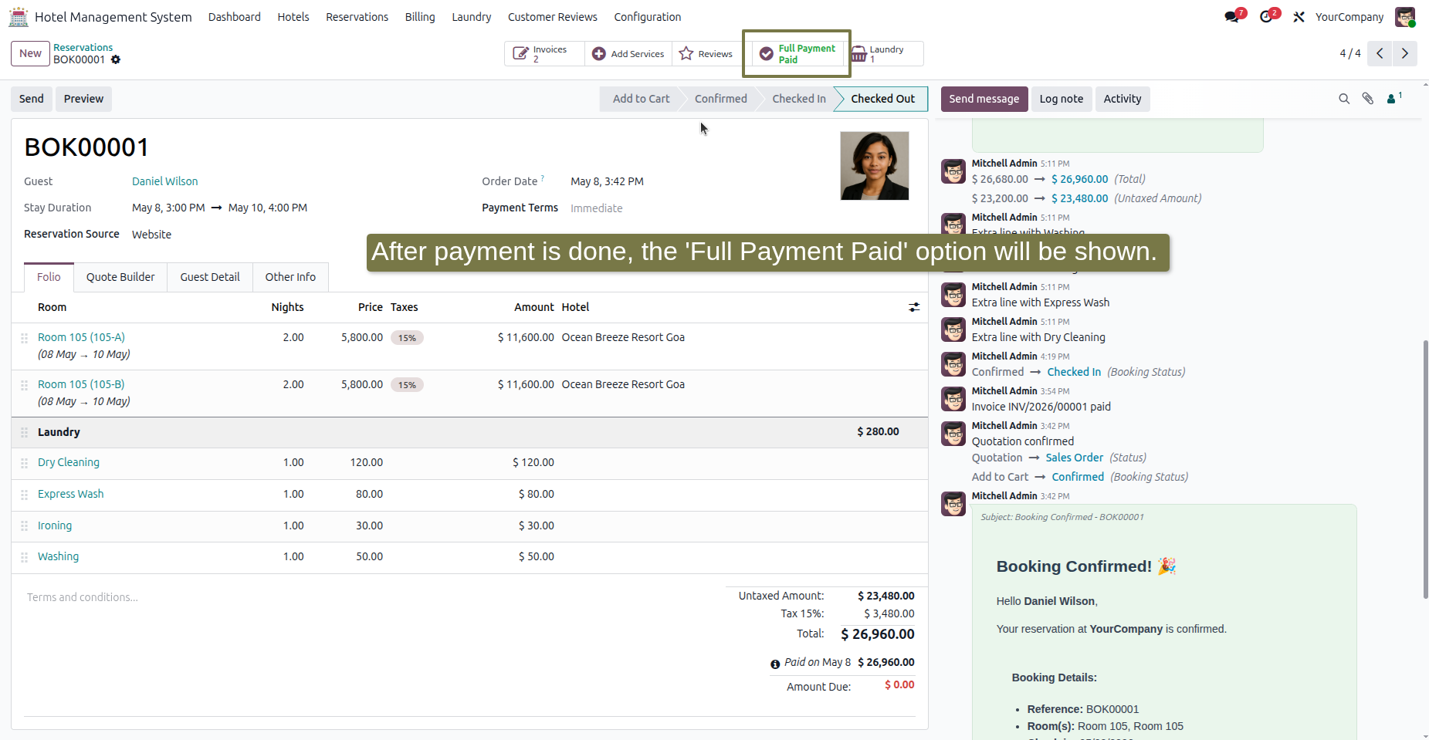The height and width of the screenshot is (740, 1429).
Task: Click the Add Services plus button
Action: [628, 54]
